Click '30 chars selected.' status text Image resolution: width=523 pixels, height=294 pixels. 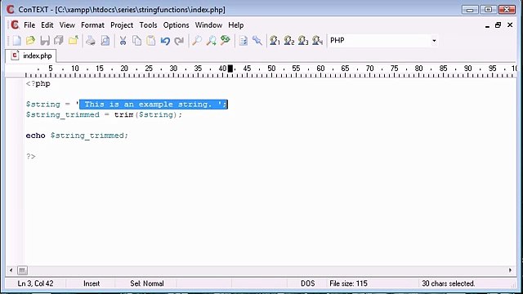[448, 283]
